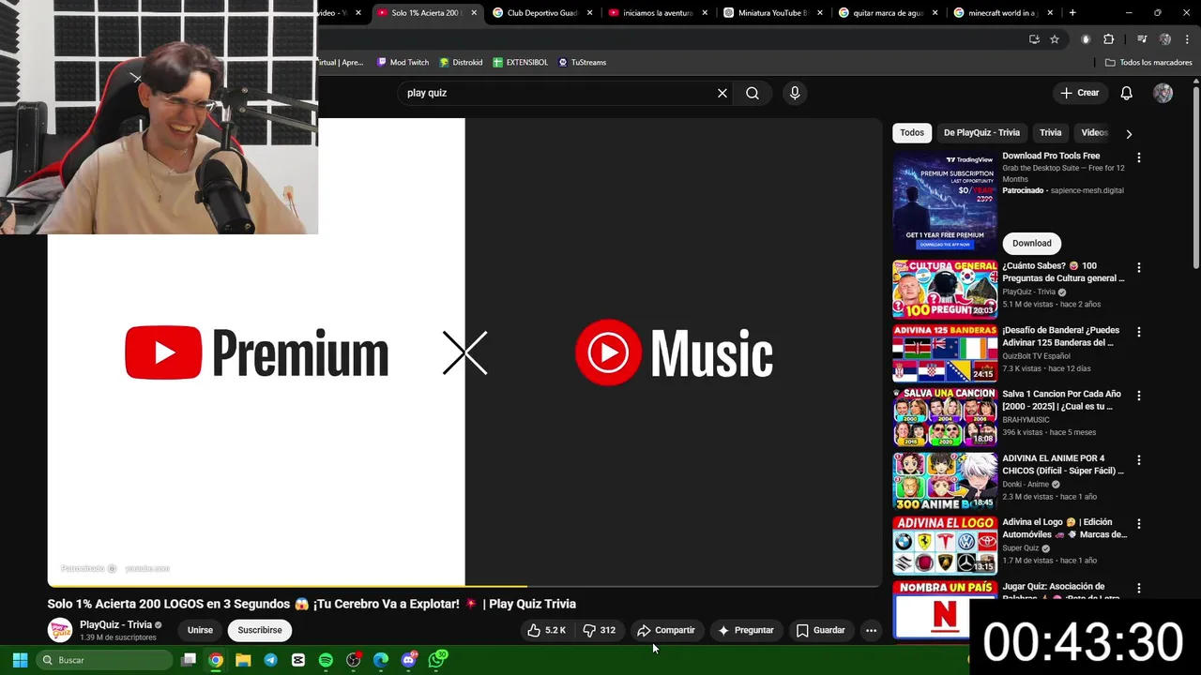
Task: Clear the YouTube search box text
Action: (x=722, y=93)
